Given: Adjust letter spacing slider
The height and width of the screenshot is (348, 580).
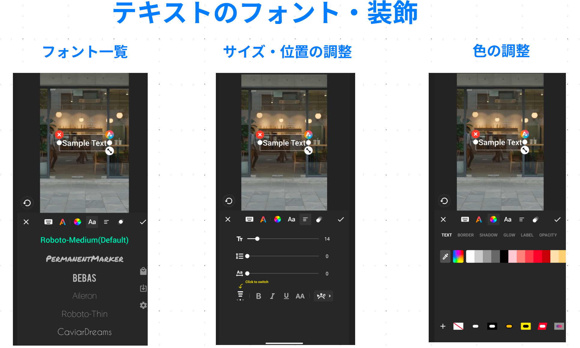Looking at the screenshot, I should [x=283, y=274].
